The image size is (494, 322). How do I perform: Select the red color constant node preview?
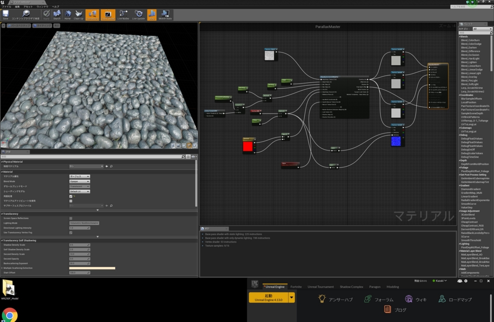247,147
